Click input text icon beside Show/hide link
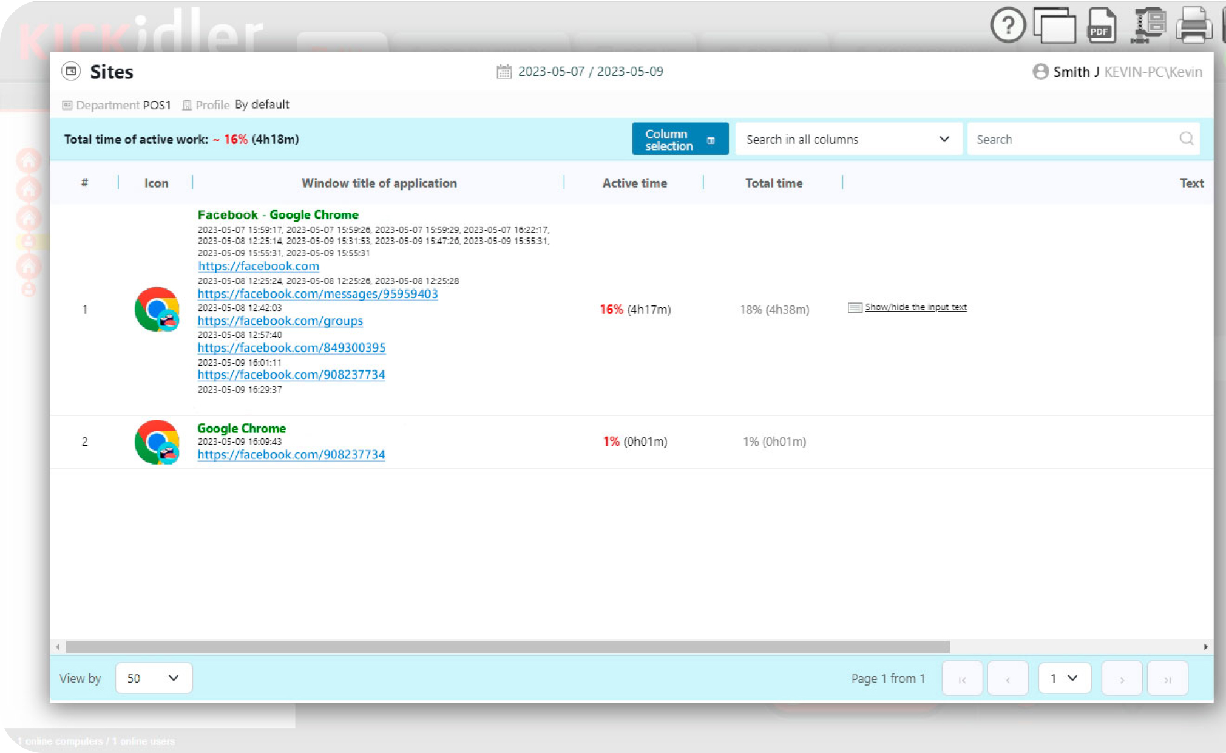The image size is (1226, 753). coord(855,307)
